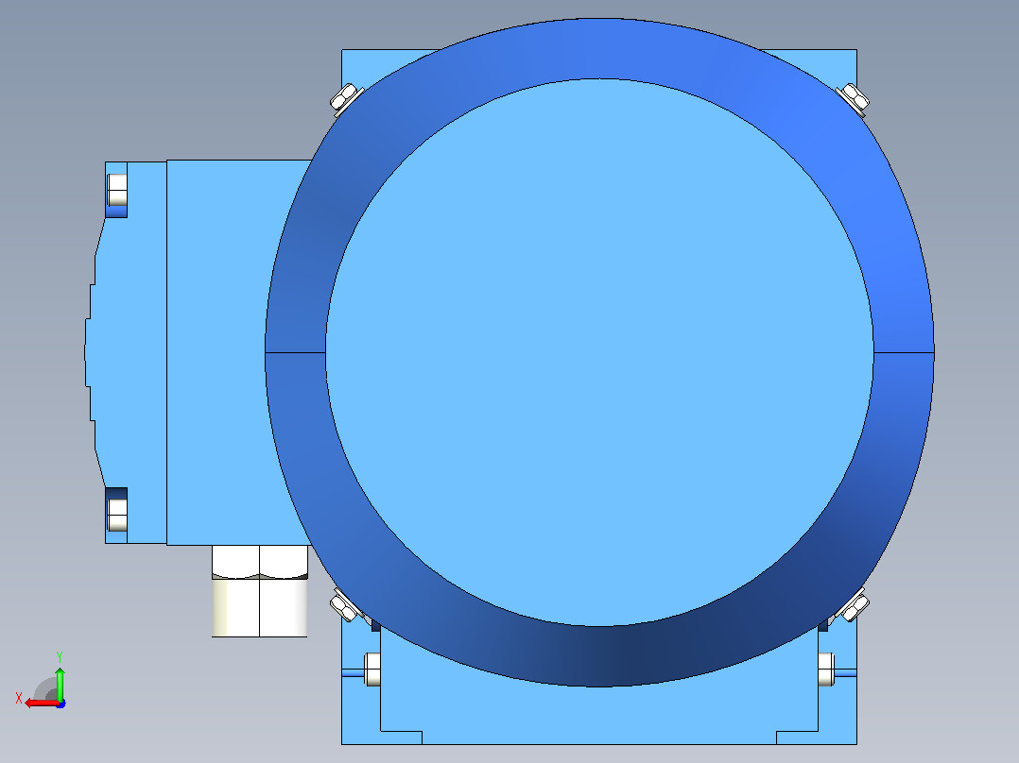1019x763 pixels.
Task: Select the white hex cable gland under the side box
Action: (260, 591)
